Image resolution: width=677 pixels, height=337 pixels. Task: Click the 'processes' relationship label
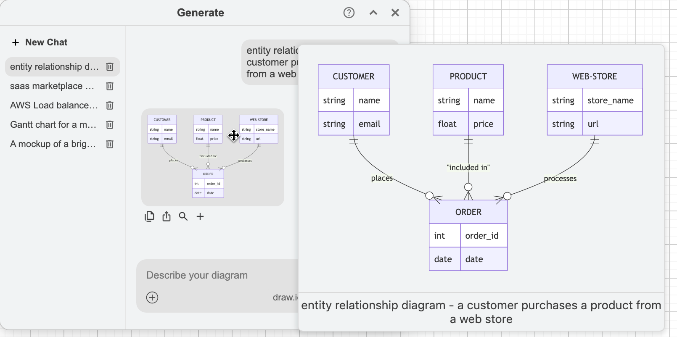[x=560, y=179]
